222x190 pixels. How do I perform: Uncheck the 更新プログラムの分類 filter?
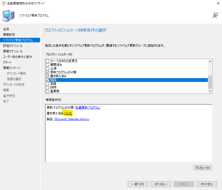(x=47, y=72)
